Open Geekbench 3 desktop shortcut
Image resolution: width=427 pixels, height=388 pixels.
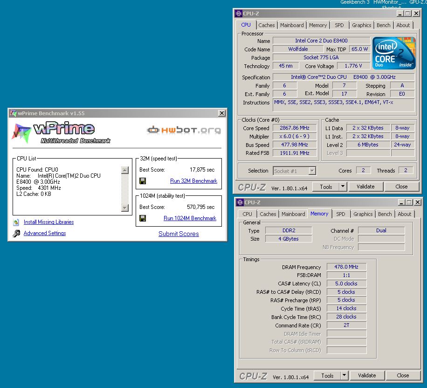(355, 2)
